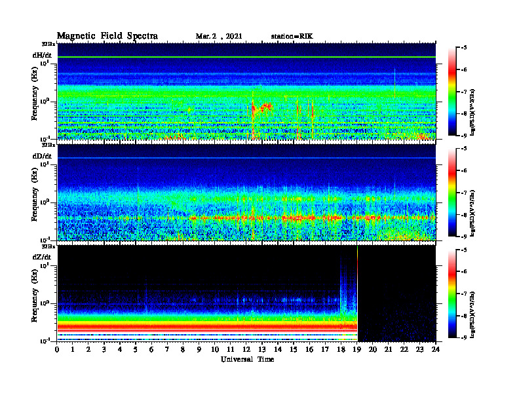The image size is (519, 401).
Task: Click the '-9' label on dH/dt color bar
Action: [x=463, y=136]
